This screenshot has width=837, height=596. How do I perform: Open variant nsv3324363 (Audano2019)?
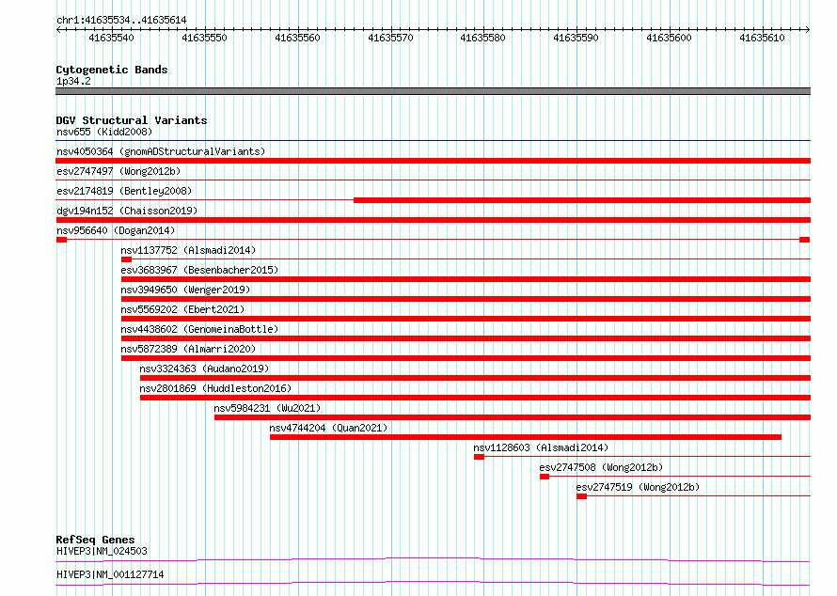pos(204,369)
